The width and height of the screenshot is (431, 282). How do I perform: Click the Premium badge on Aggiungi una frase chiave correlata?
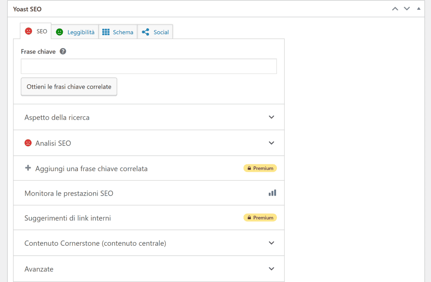pyautogui.click(x=260, y=168)
